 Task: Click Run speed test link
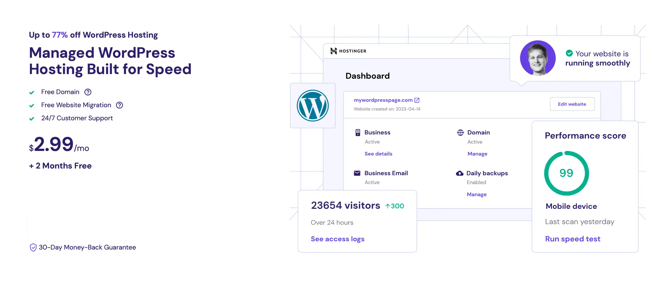click(x=573, y=239)
